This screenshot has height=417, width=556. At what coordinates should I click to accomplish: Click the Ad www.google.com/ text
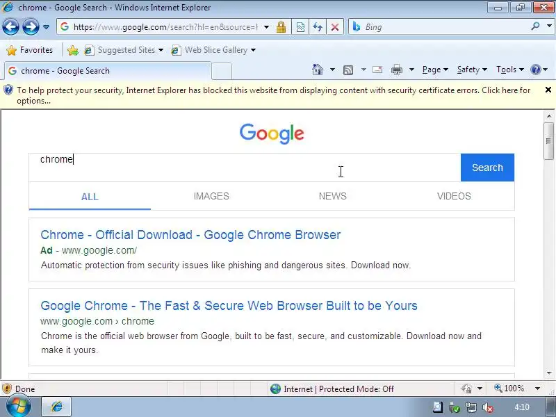click(89, 250)
